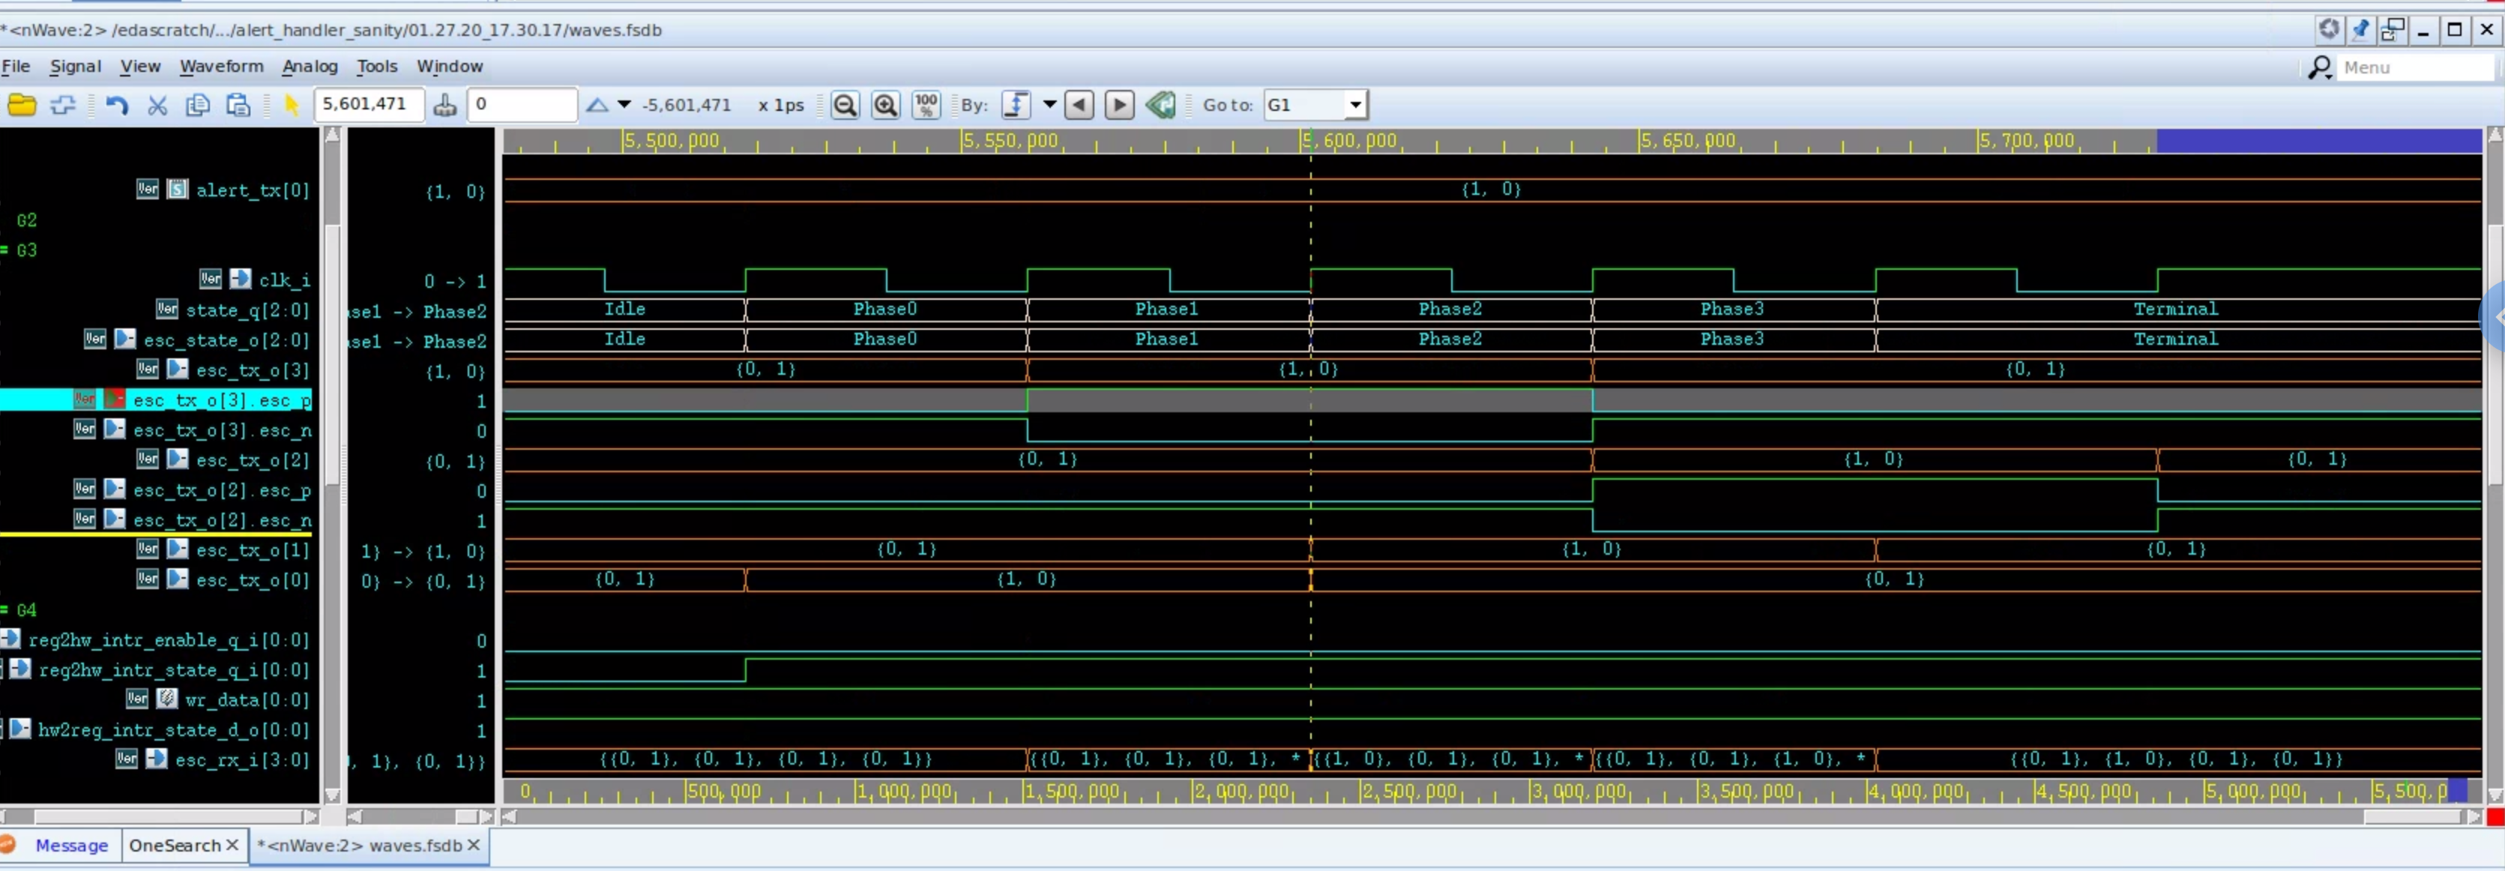Open the By: search method dropdown

coord(1050,104)
